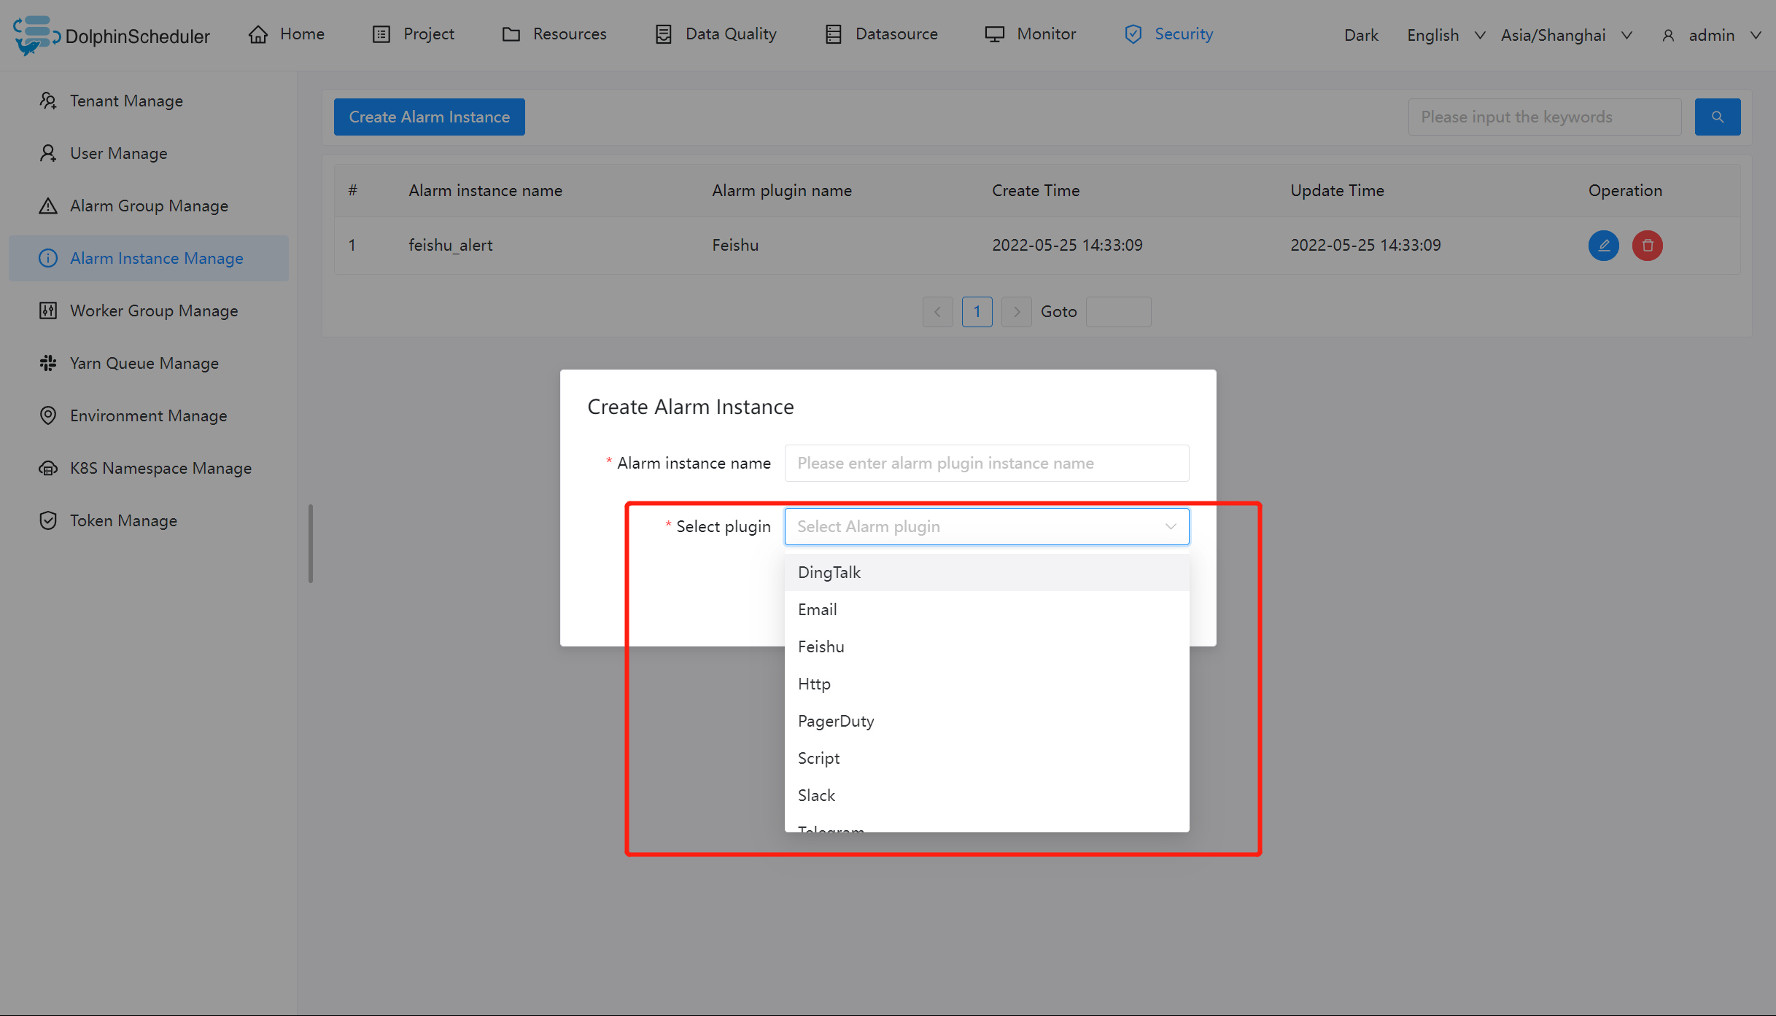Viewport: 1776px width, 1016px height.
Task: Click the Alarm instance name input field
Action: click(x=986, y=463)
